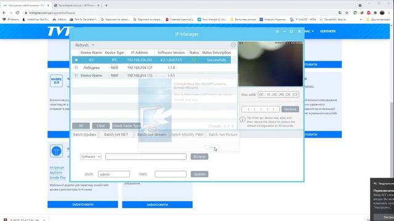Image resolution: width=394 pixels, height=221 pixels.
Task: Click the round T app icon on the page
Action: (x=56, y=151)
